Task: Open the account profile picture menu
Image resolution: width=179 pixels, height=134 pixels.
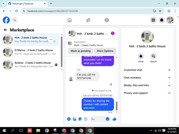Action: (170, 20)
